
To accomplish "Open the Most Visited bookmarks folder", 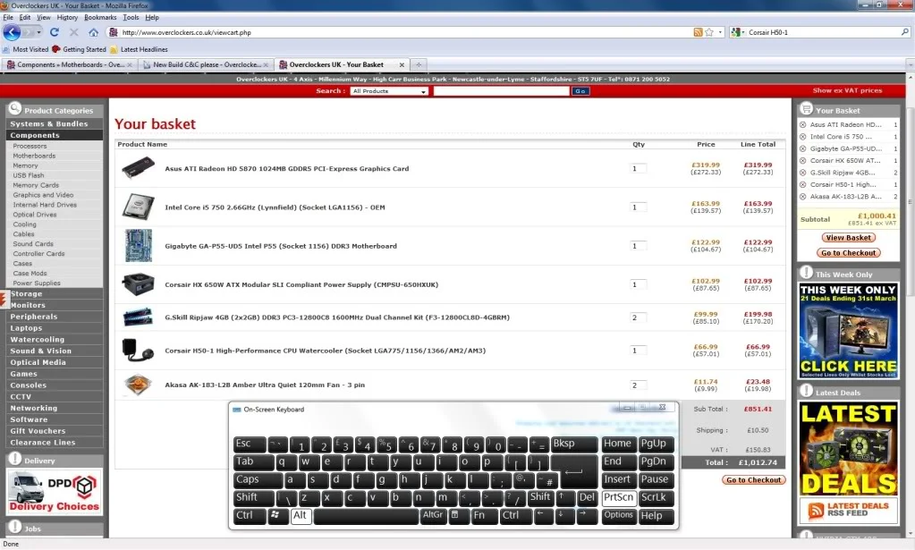I will tap(26, 49).
